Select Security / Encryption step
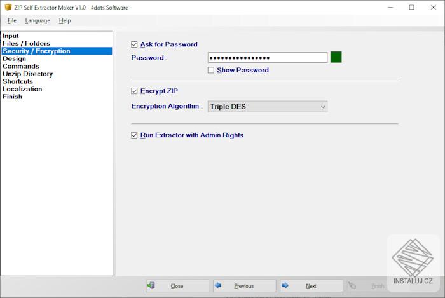Image resolution: width=445 pixels, height=298 pixels. [x=57, y=51]
